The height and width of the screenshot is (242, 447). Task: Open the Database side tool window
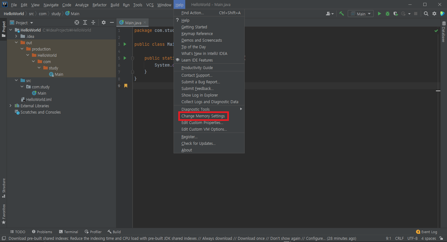coord(444,32)
